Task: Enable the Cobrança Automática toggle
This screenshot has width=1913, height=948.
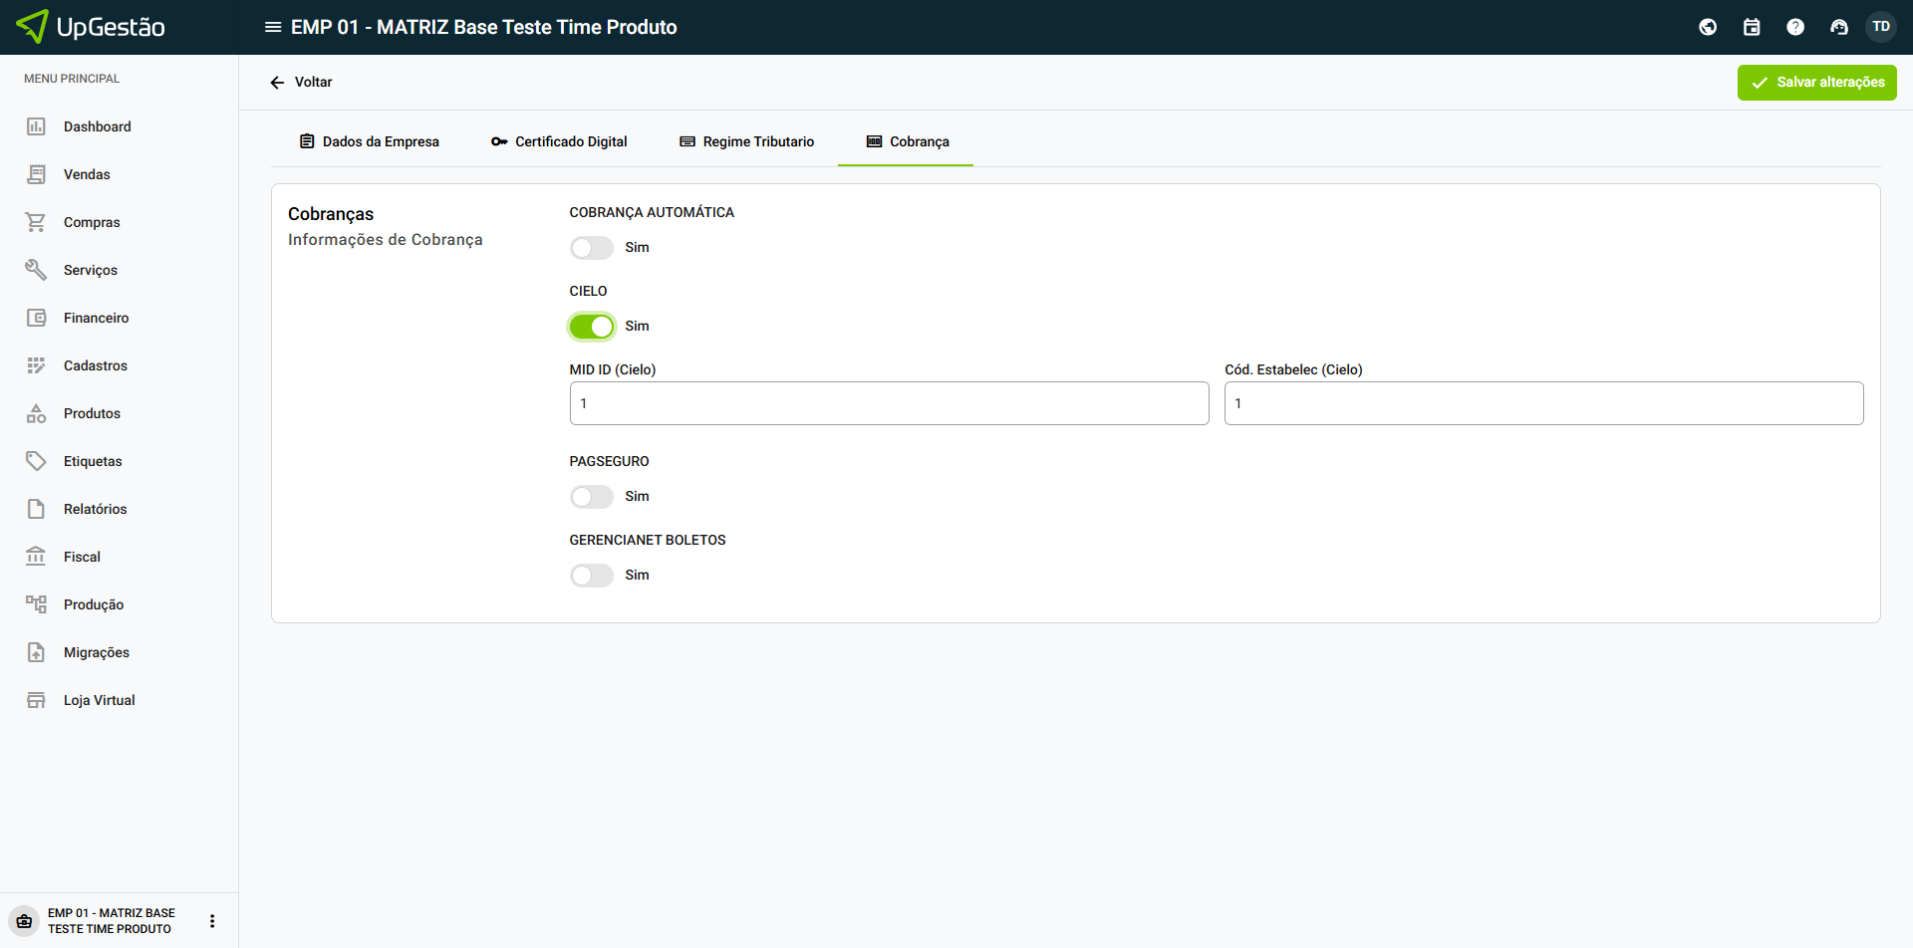Action: (x=592, y=248)
